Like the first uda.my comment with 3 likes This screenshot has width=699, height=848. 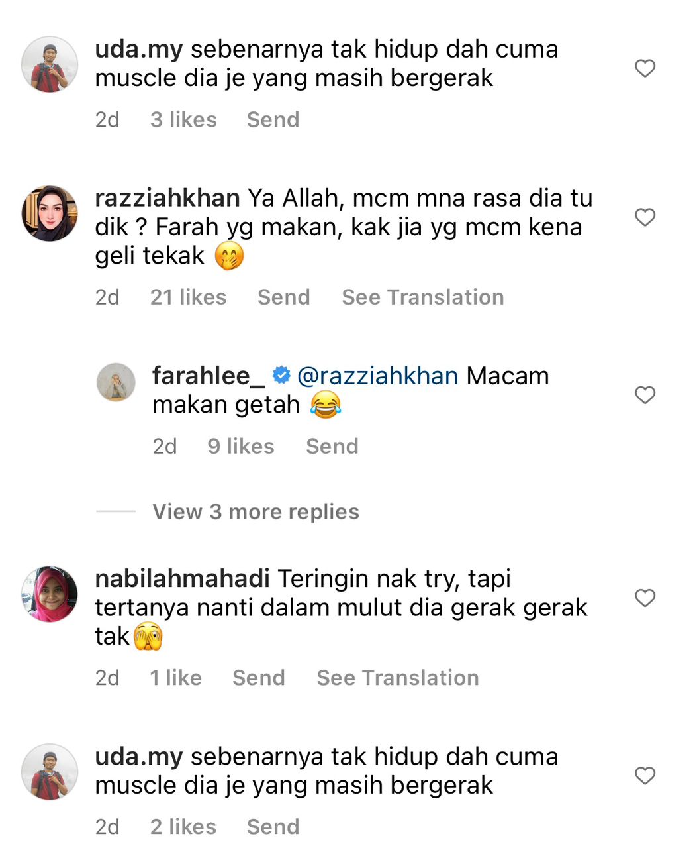[645, 68]
